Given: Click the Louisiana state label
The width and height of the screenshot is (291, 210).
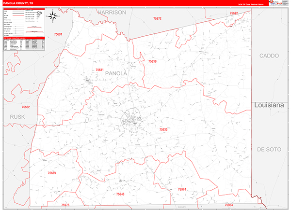Looking at the screenshot, I should pos(269,105).
